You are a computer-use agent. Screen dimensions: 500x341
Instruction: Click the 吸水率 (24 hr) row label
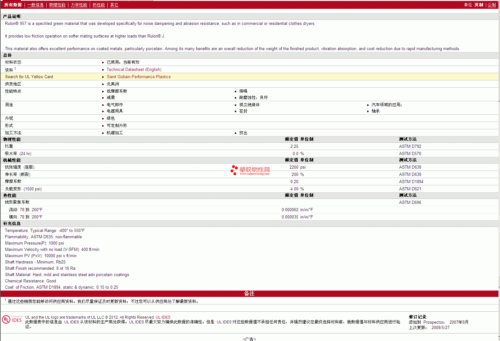coord(18,154)
